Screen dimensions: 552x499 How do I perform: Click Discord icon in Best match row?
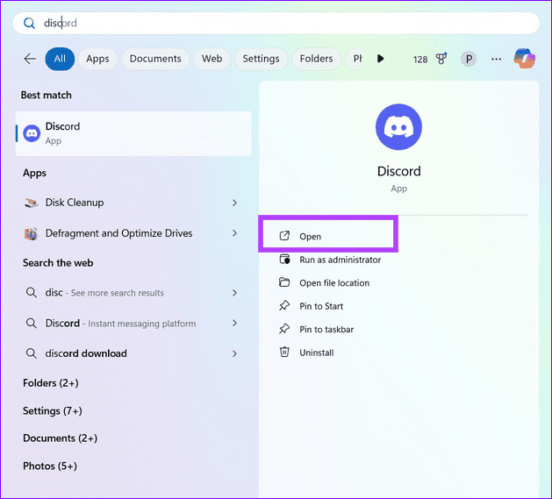(32, 133)
